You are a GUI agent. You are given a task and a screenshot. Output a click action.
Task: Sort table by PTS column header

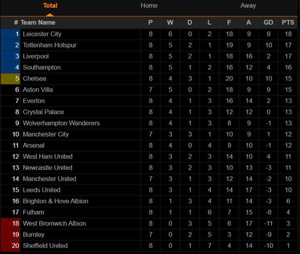coord(288,22)
